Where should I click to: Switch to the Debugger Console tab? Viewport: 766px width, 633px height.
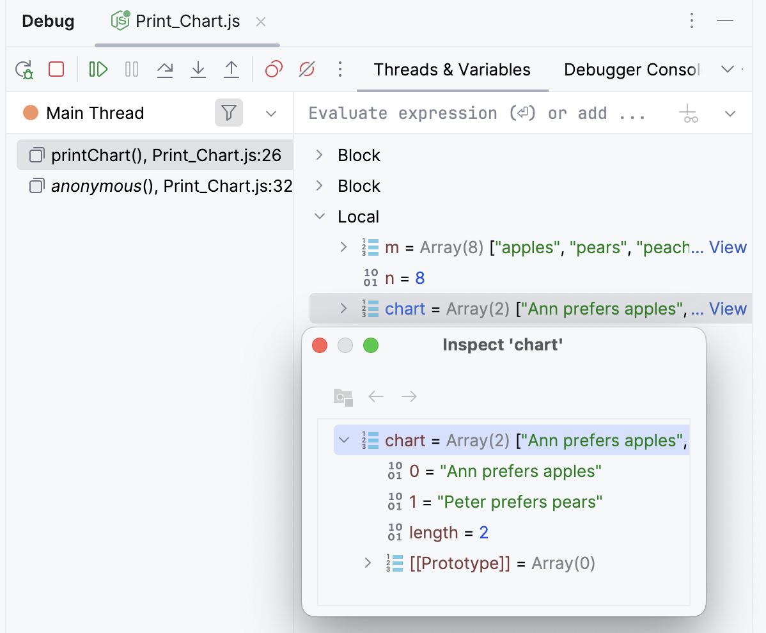(x=630, y=70)
